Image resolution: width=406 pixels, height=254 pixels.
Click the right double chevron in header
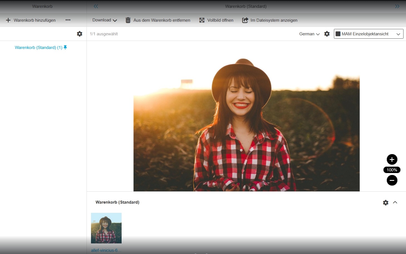[397, 6]
